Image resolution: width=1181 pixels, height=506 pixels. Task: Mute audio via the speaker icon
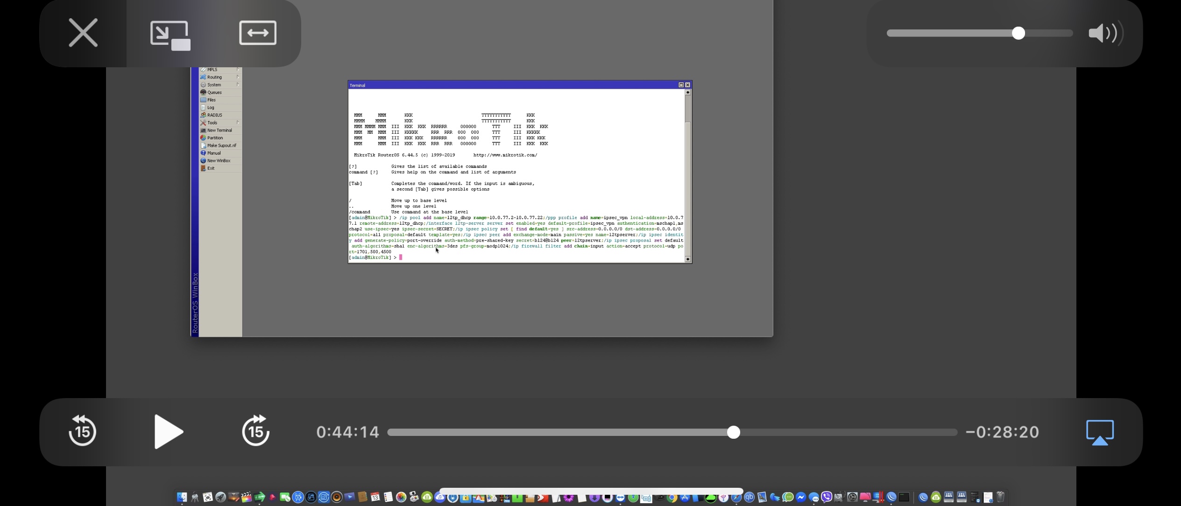(x=1105, y=33)
